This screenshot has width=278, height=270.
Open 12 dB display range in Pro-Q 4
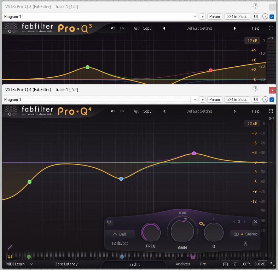[252, 124]
